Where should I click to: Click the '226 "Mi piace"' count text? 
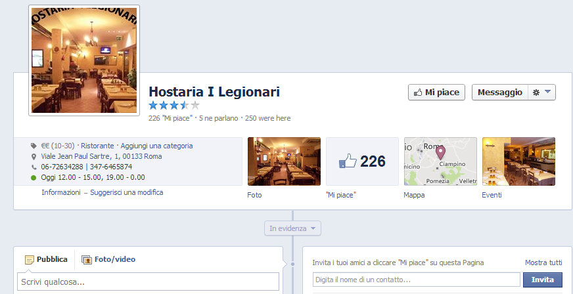[170, 119]
